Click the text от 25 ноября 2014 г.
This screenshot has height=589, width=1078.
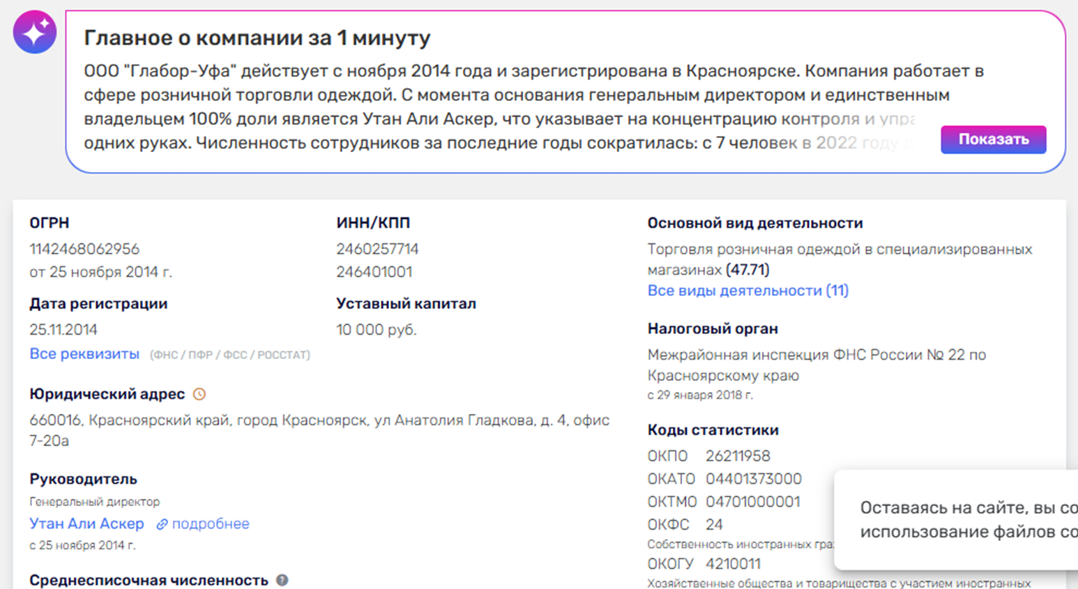(100, 272)
